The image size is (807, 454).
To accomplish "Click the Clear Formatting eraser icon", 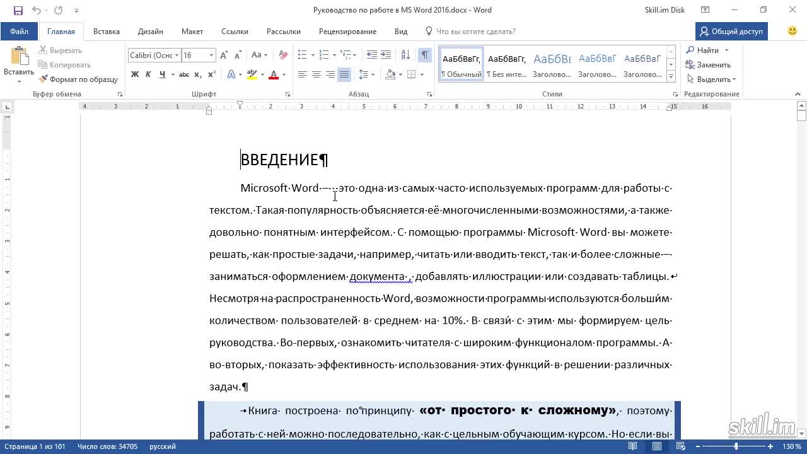I will 283,55.
